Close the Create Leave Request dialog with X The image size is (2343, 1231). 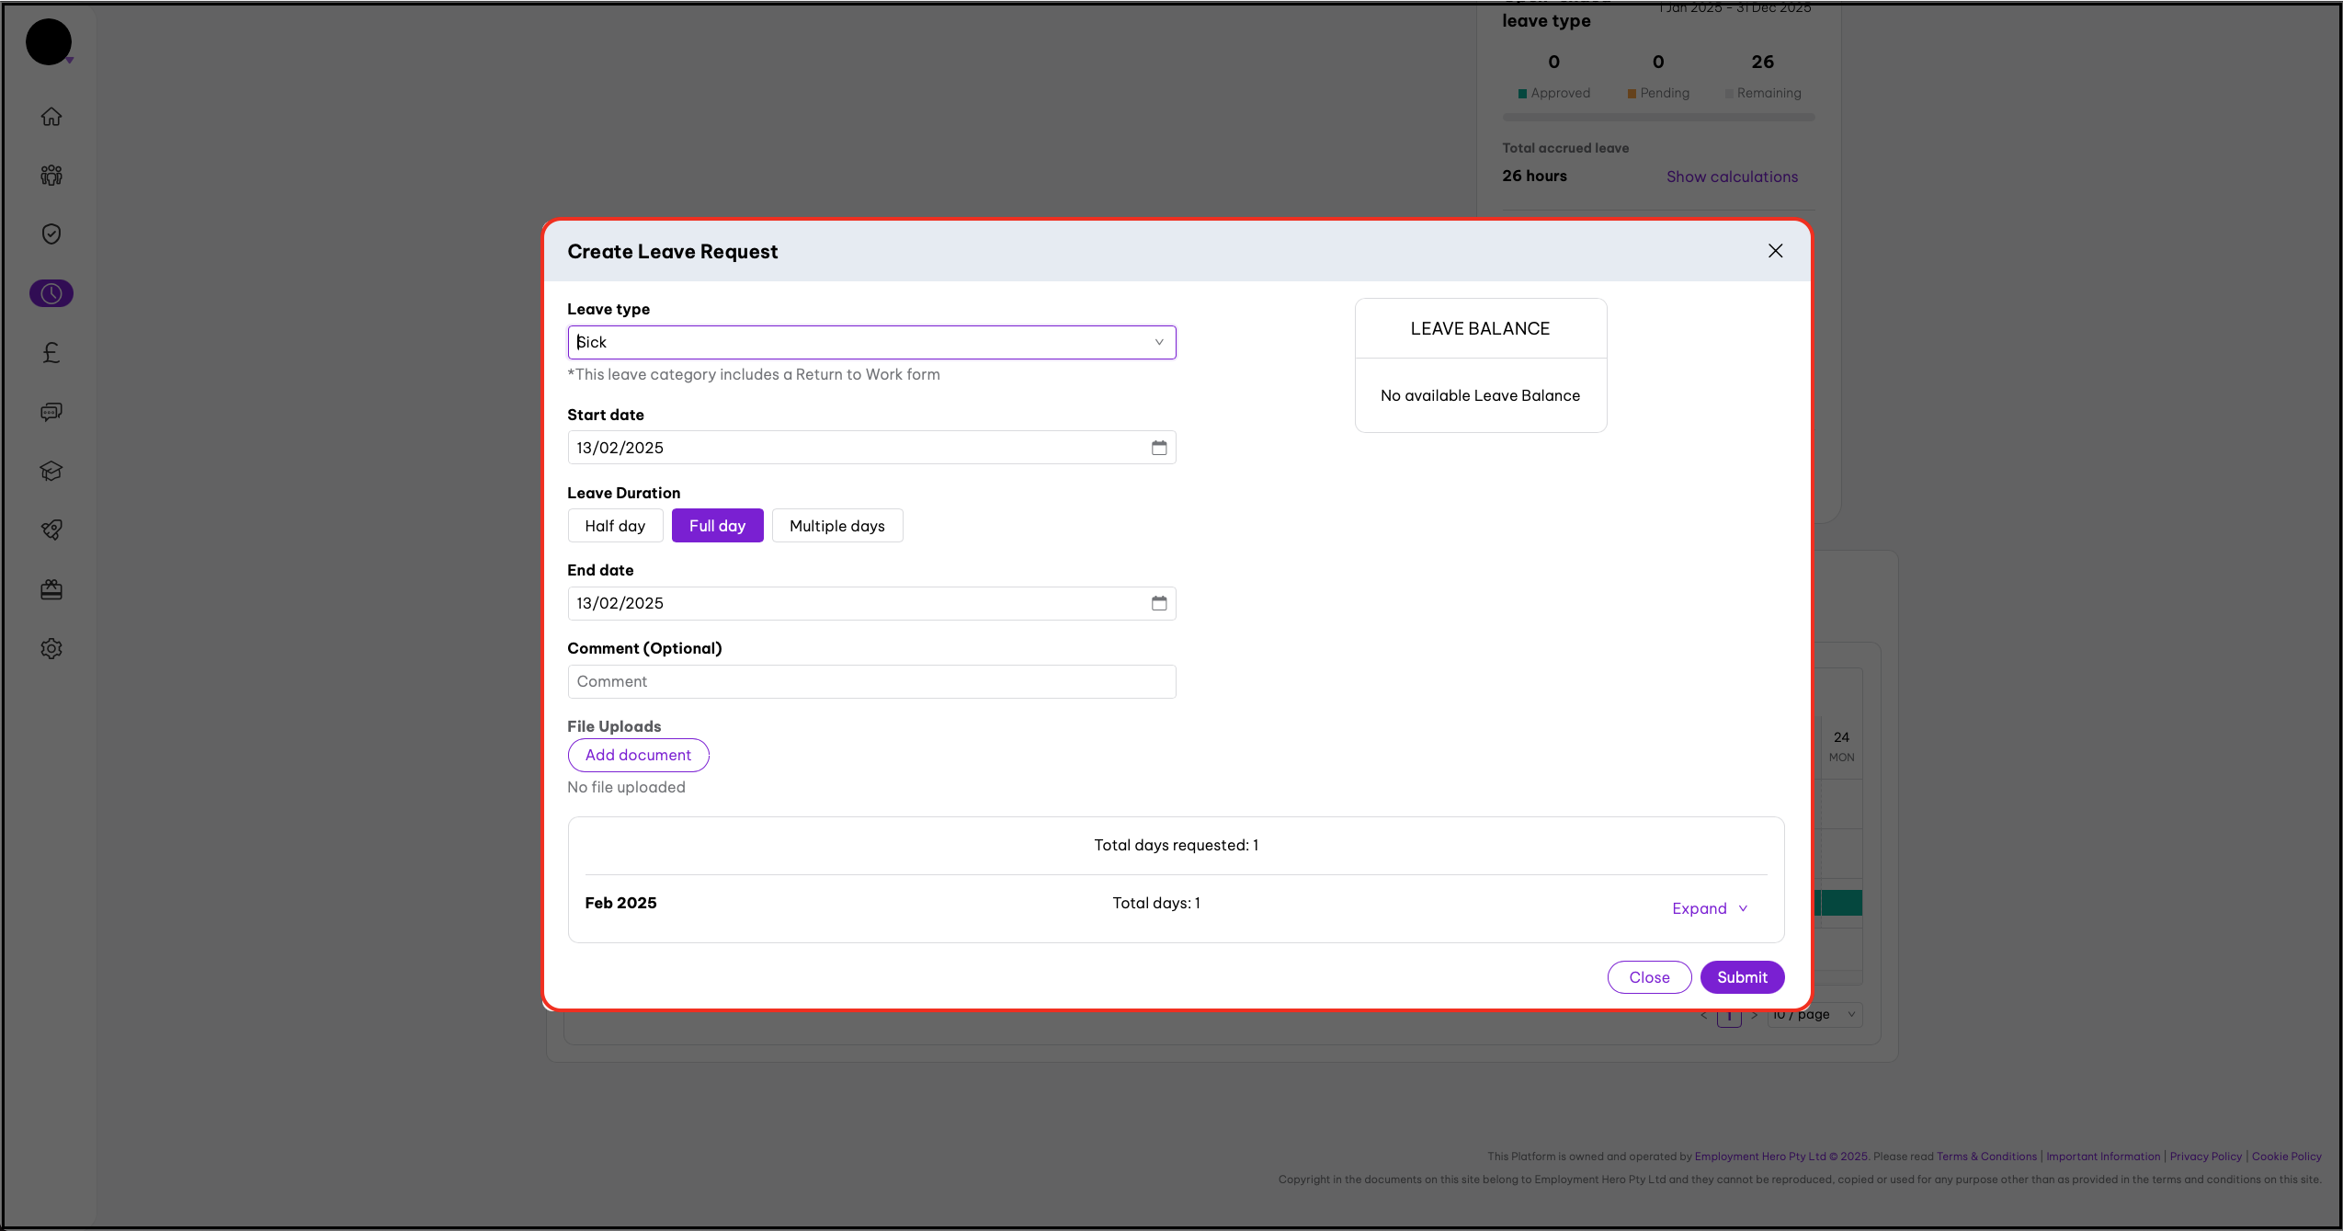[1775, 251]
